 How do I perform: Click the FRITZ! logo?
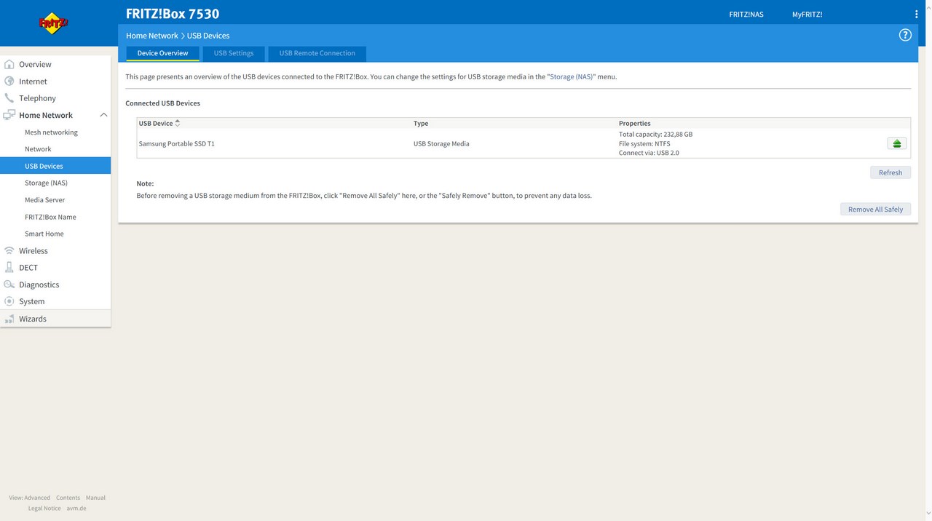coord(53,23)
